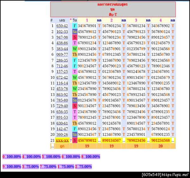Click the '6 100.00%' percentage badge
Screen dimensions: 190x178
coord(71,157)
